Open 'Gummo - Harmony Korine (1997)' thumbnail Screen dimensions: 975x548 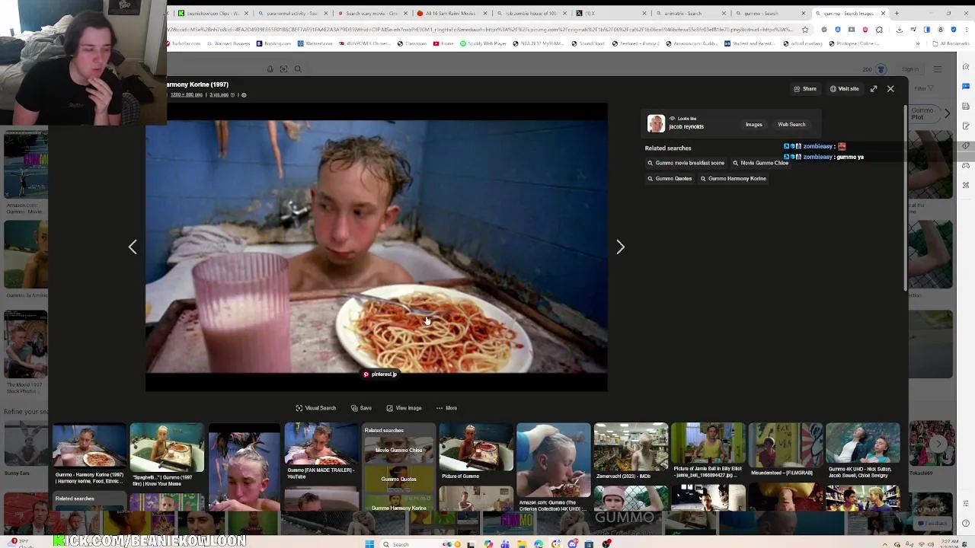coord(89,454)
